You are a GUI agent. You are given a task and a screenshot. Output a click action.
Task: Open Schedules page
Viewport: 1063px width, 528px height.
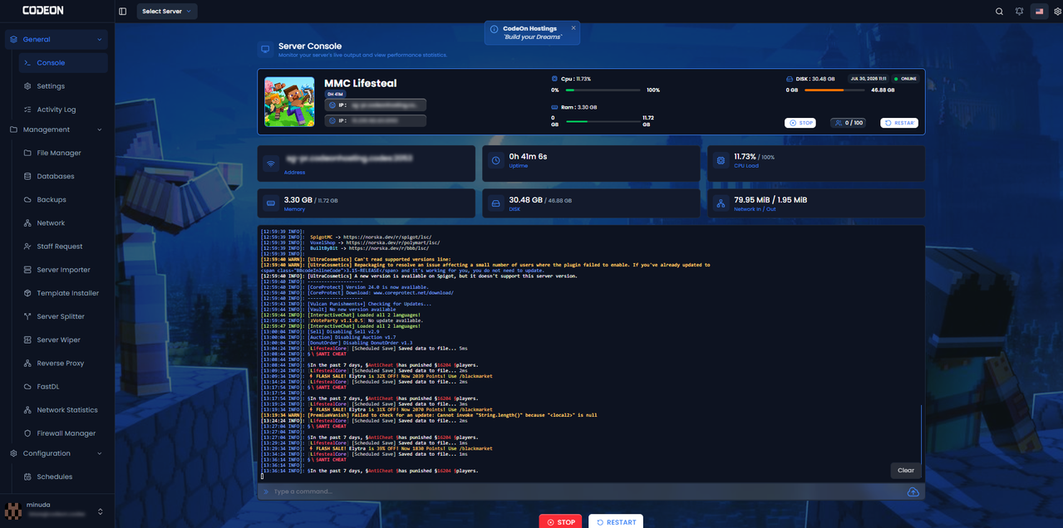(x=63, y=477)
